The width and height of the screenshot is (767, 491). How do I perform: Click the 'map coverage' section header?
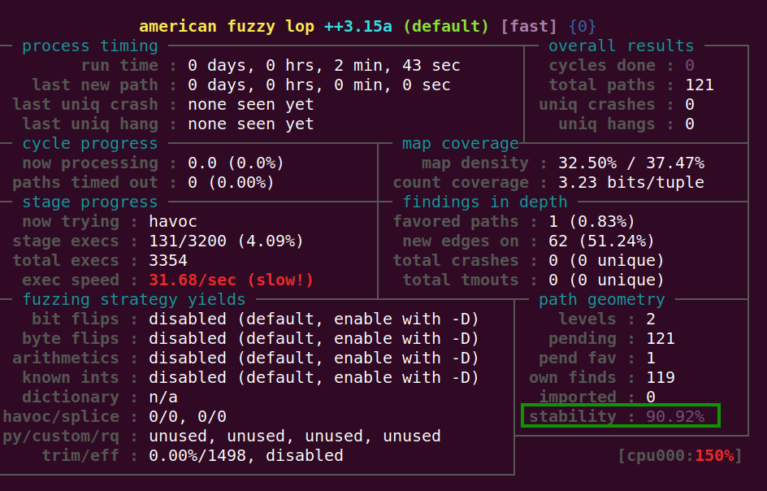coord(461,143)
